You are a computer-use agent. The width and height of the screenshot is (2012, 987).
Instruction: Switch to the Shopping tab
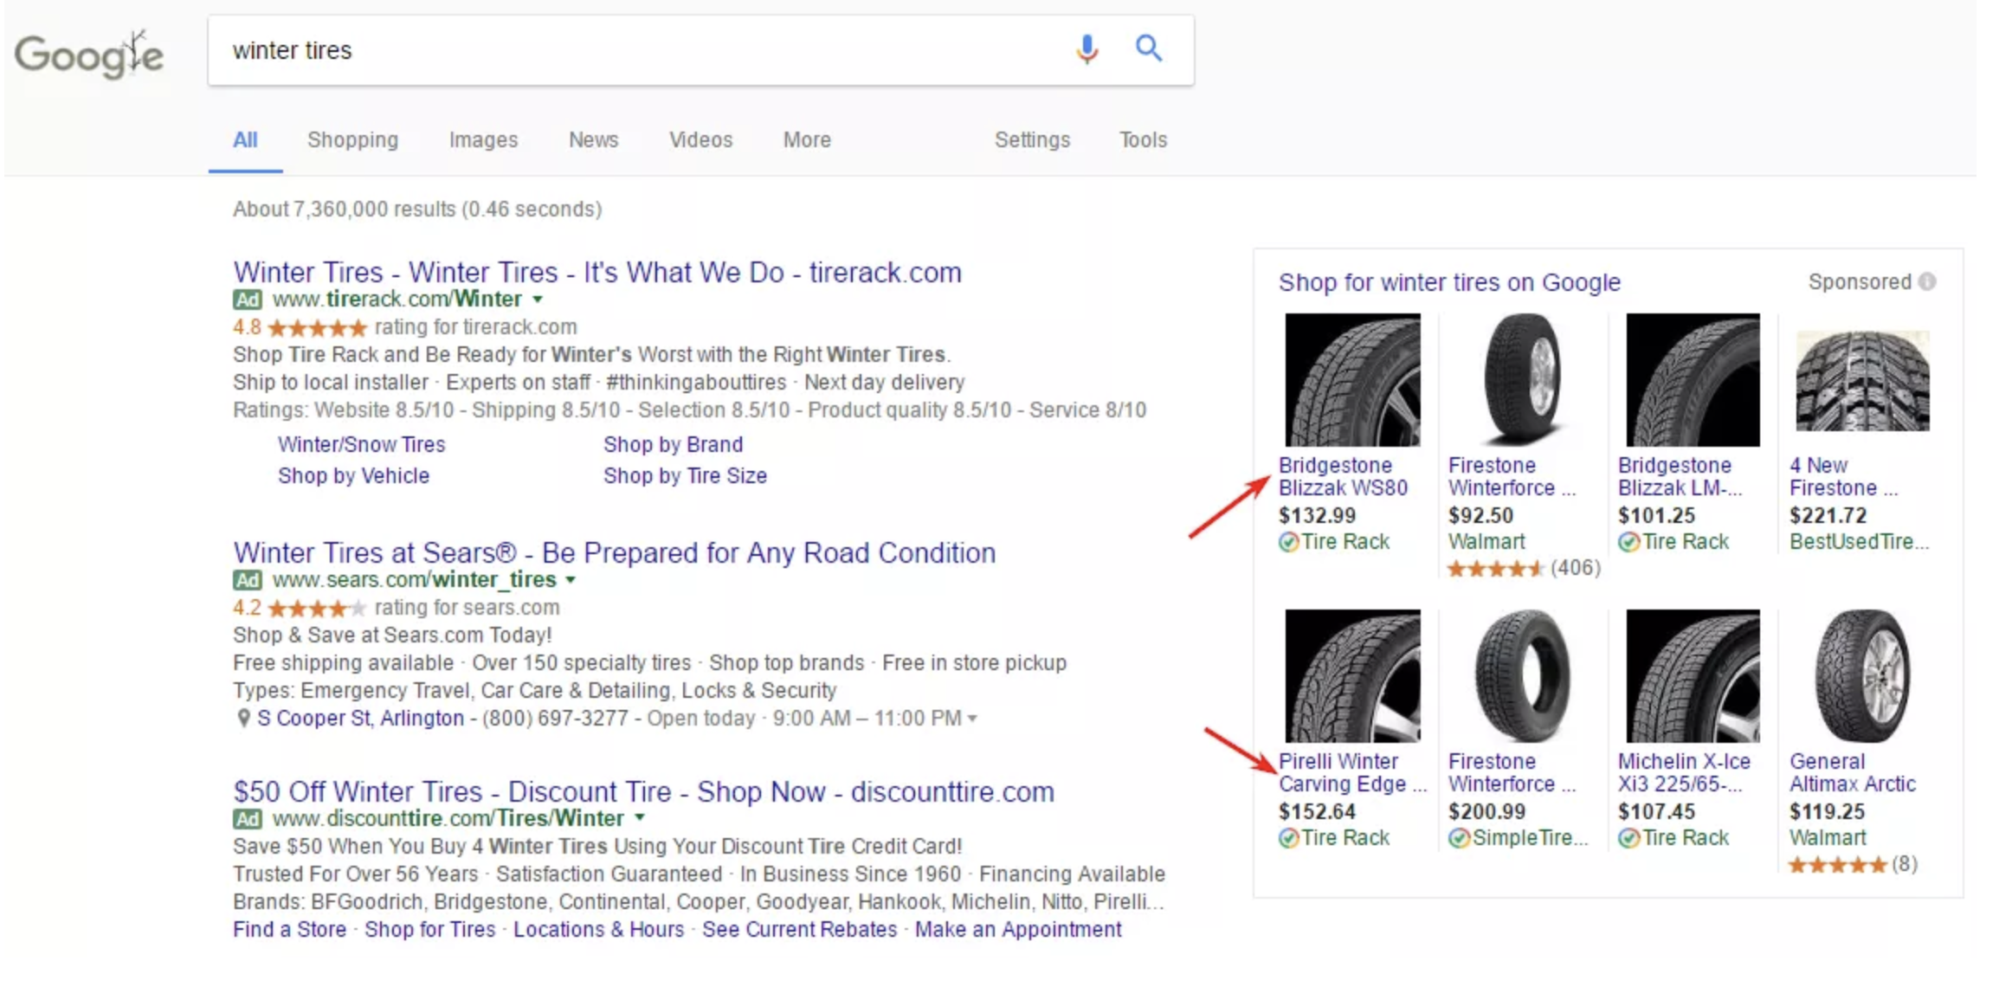coord(352,139)
